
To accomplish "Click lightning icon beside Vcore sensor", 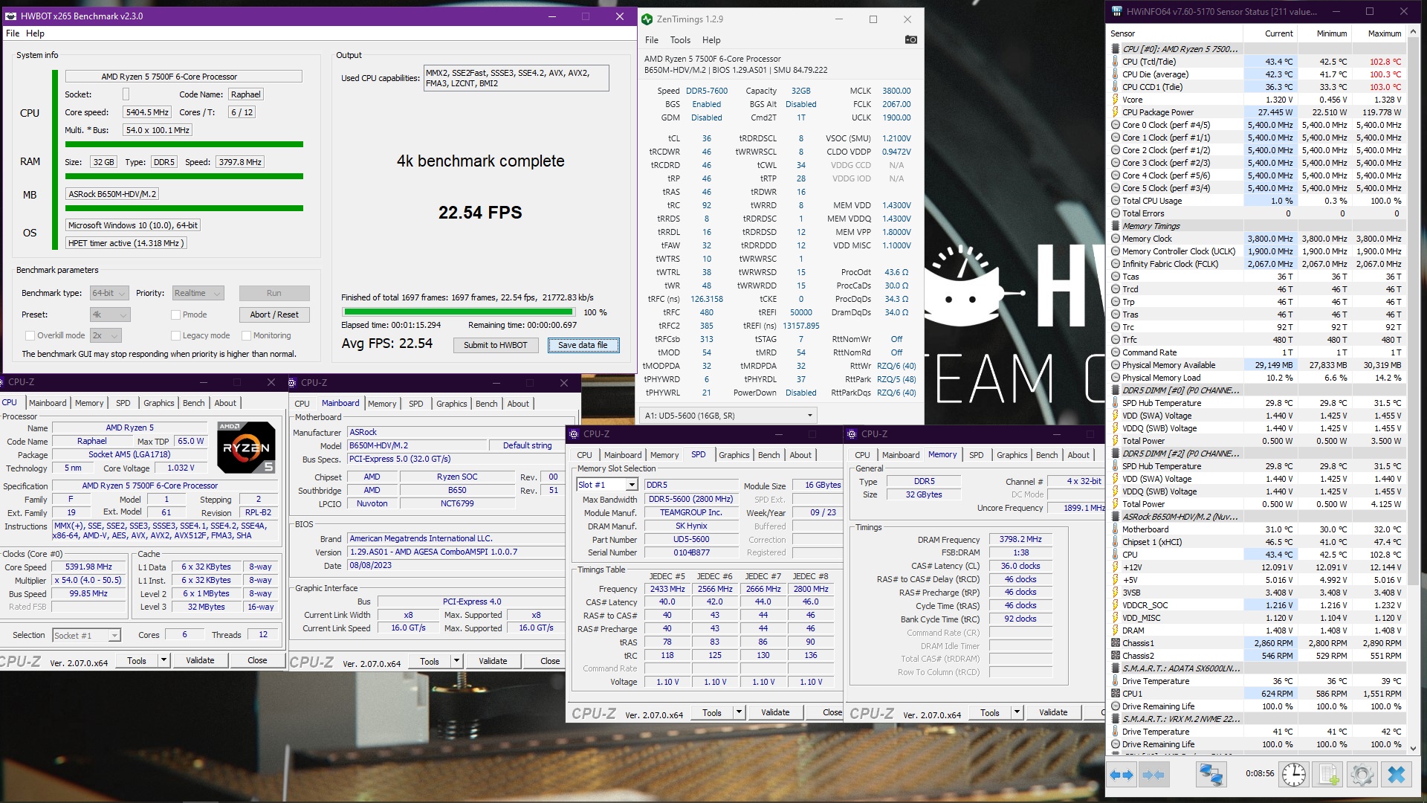I will 1116,100.
